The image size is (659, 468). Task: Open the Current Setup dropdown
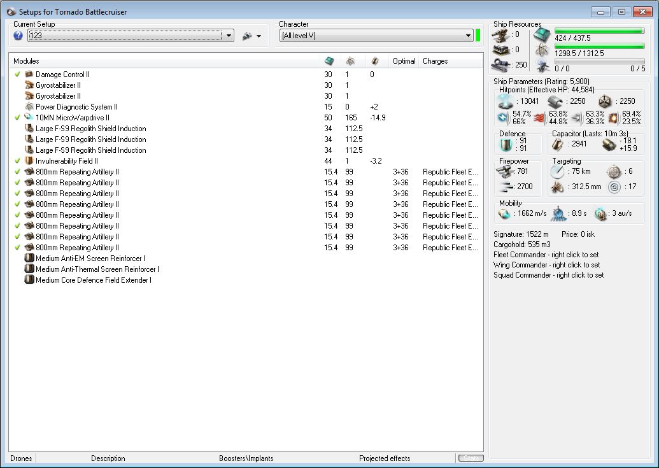pyautogui.click(x=229, y=36)
